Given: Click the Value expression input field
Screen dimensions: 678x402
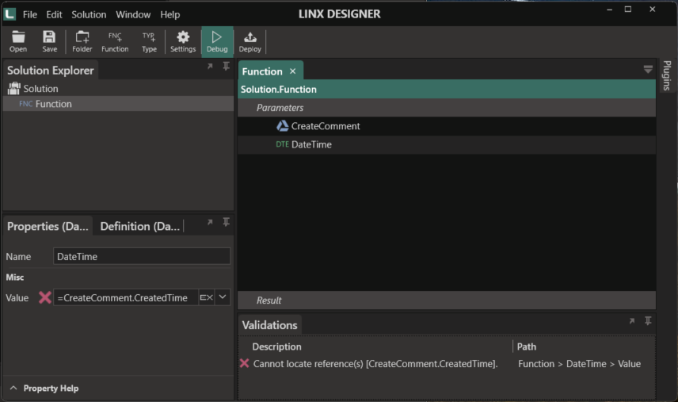Looking at the screenshot, I should pos(126,297).
